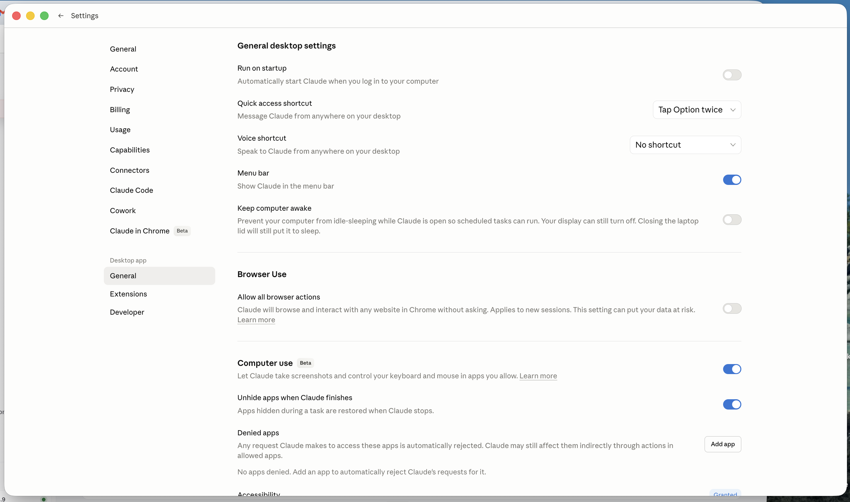
Task: Go back using the arrow at top left
Action: coord(61,15)
